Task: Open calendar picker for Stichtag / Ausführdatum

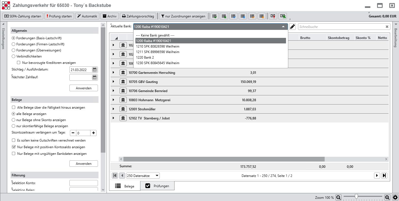Action: [95, 70]
